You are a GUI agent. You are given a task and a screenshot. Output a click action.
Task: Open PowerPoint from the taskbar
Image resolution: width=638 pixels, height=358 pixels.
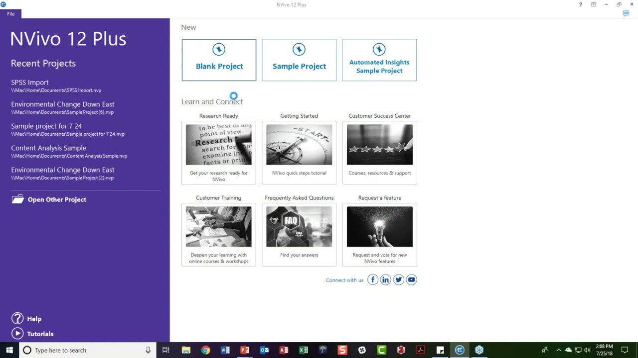coord(244,350)
